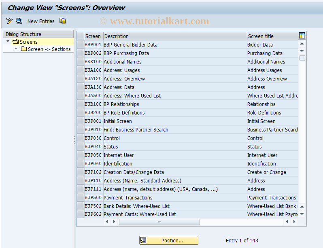Click New Entries button
323x248 pixels.
[x=41, y=21]
